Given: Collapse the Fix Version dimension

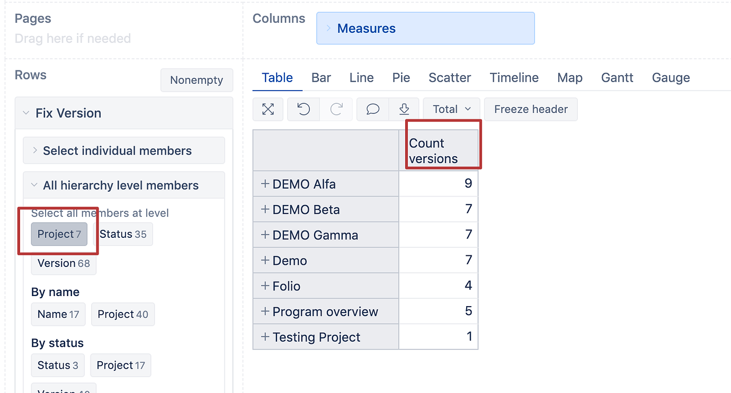Looking at the screenshot, I should point(26,113).
